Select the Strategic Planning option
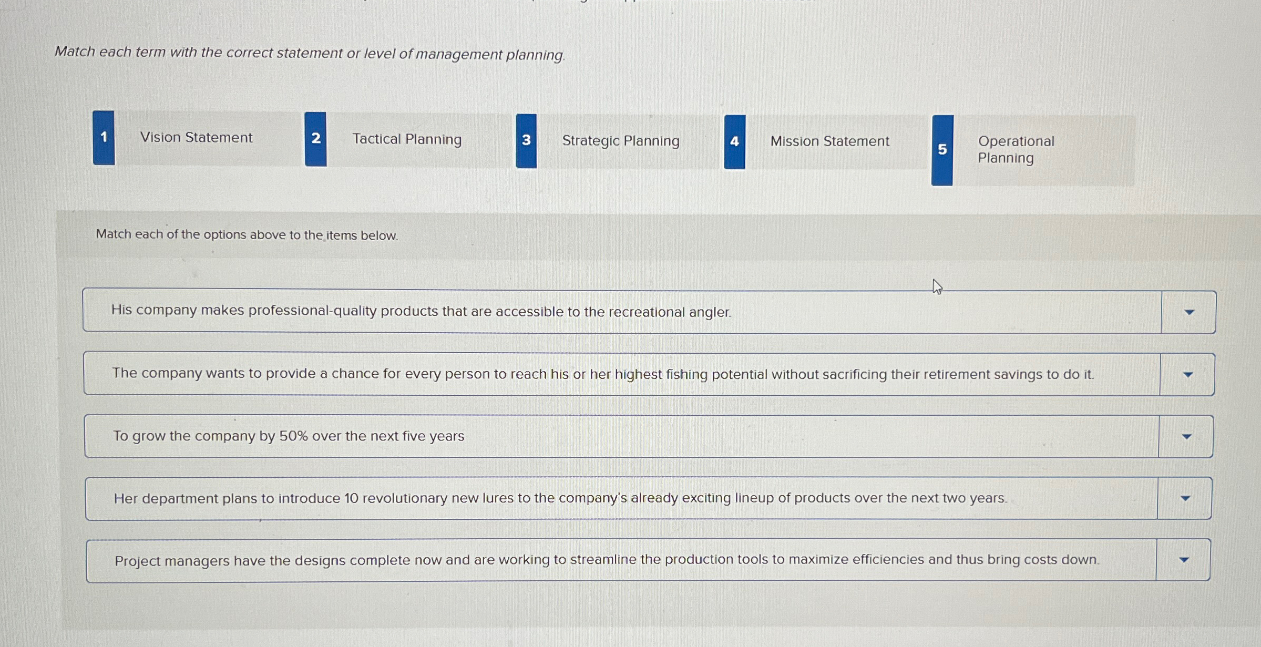Image resolution: width=1261 pixels, height=647 pixels. [x=621, y=141]
